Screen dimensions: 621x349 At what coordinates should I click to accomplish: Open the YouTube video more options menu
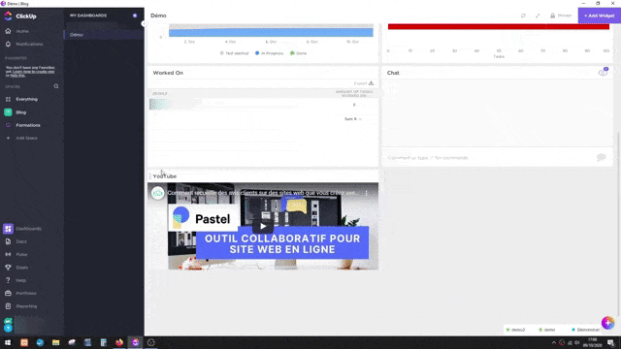[367, 193]
